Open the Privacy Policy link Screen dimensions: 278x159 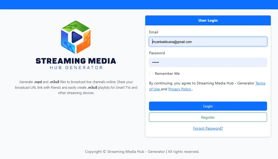pos(180,89)
